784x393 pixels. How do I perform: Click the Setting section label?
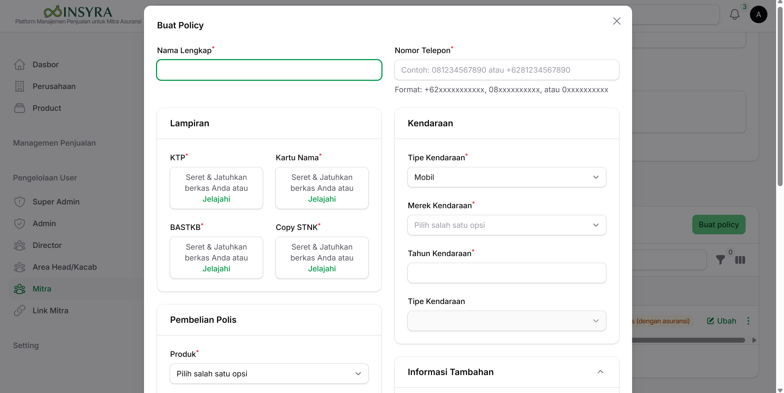pyautogui.click(x=26, y=346)
